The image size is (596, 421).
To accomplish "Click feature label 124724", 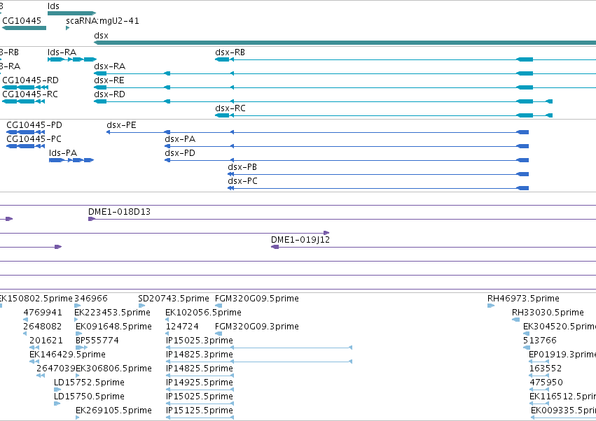I will point(182,327).
